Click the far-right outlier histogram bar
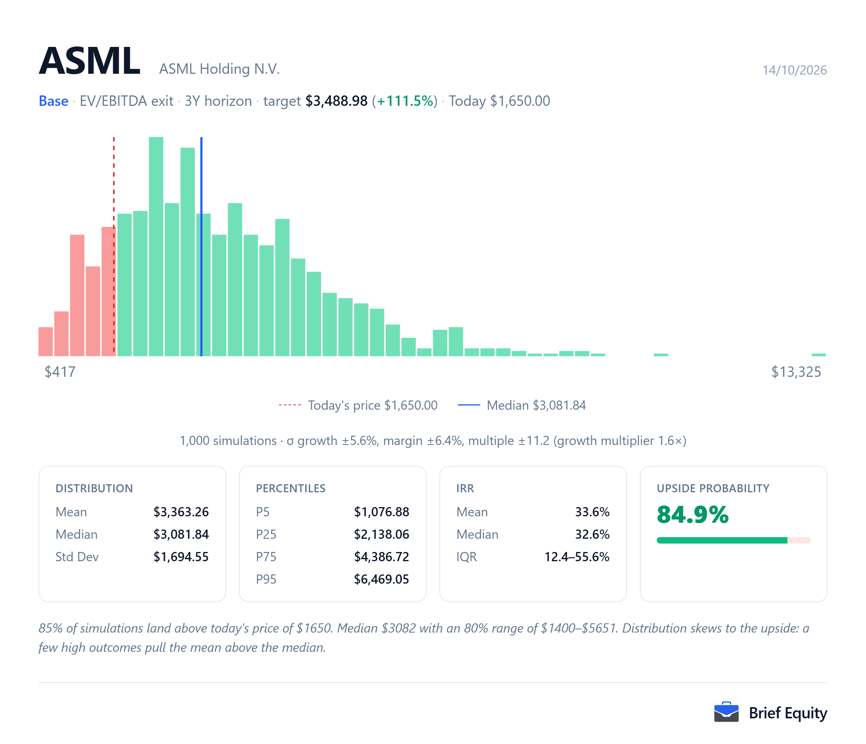The width and height of the screenshot is (866, 744). (x=819, y=355)
